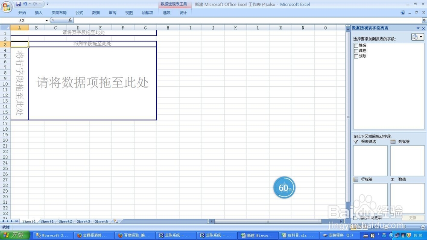Screen dimensions: 427x240
Task: Select row 20 header
Action: (x=5, y=140)
